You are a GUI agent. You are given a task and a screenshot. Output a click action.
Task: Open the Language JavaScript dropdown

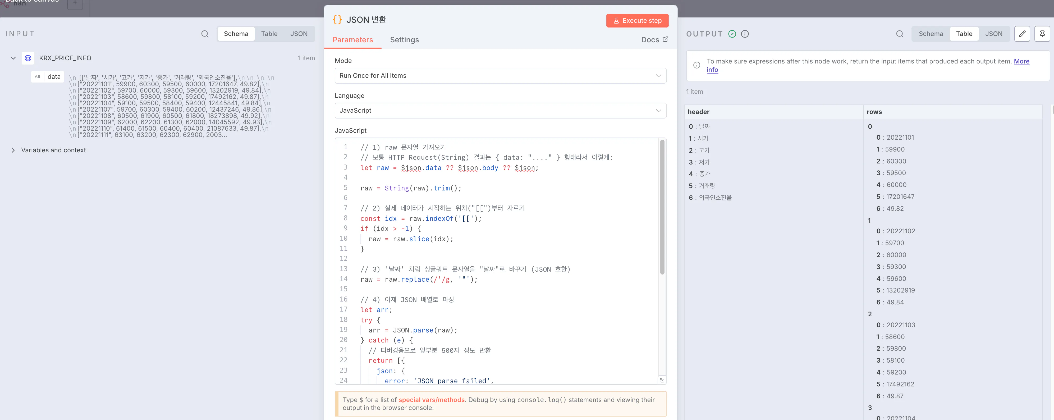(500, 111)
